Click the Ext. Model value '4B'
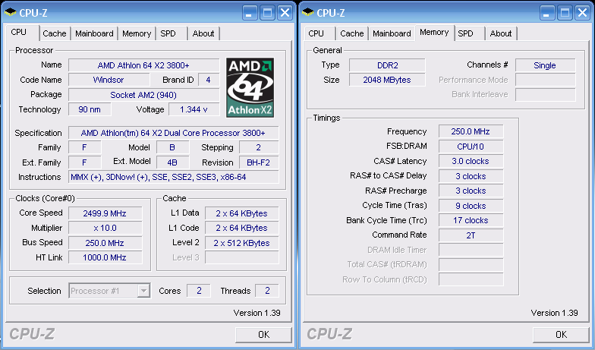This screenshot has height=350, width=595. tap(173, 162)
